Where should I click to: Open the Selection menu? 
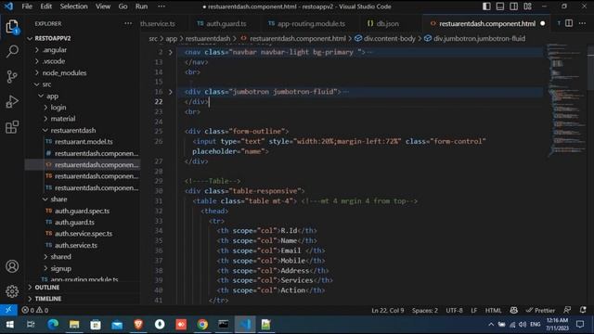point(73,6)
